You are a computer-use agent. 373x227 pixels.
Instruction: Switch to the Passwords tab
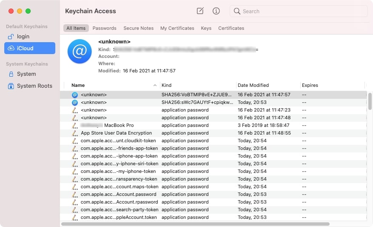(x=105, y=28)
